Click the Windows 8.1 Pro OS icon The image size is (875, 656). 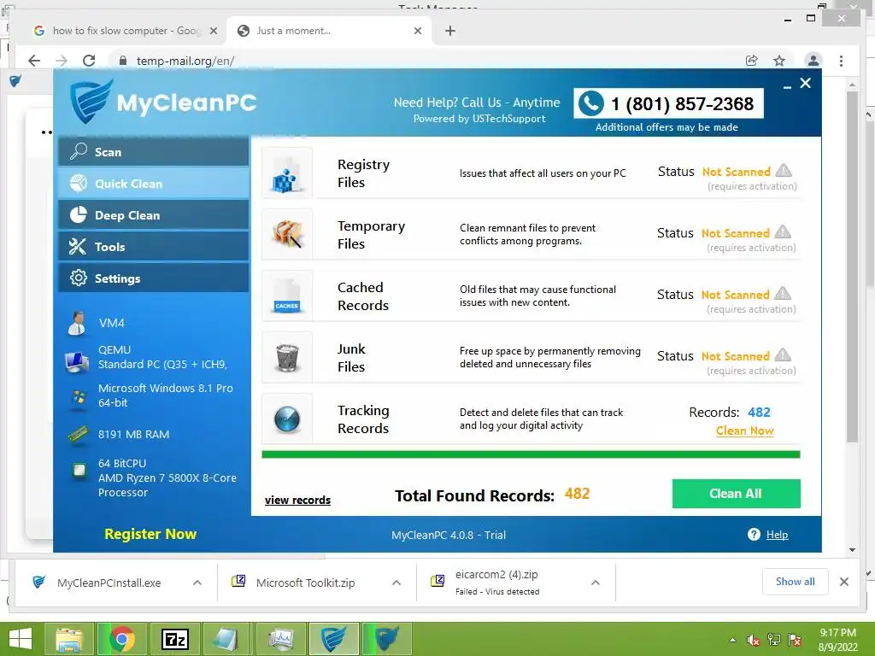(79, 397)
